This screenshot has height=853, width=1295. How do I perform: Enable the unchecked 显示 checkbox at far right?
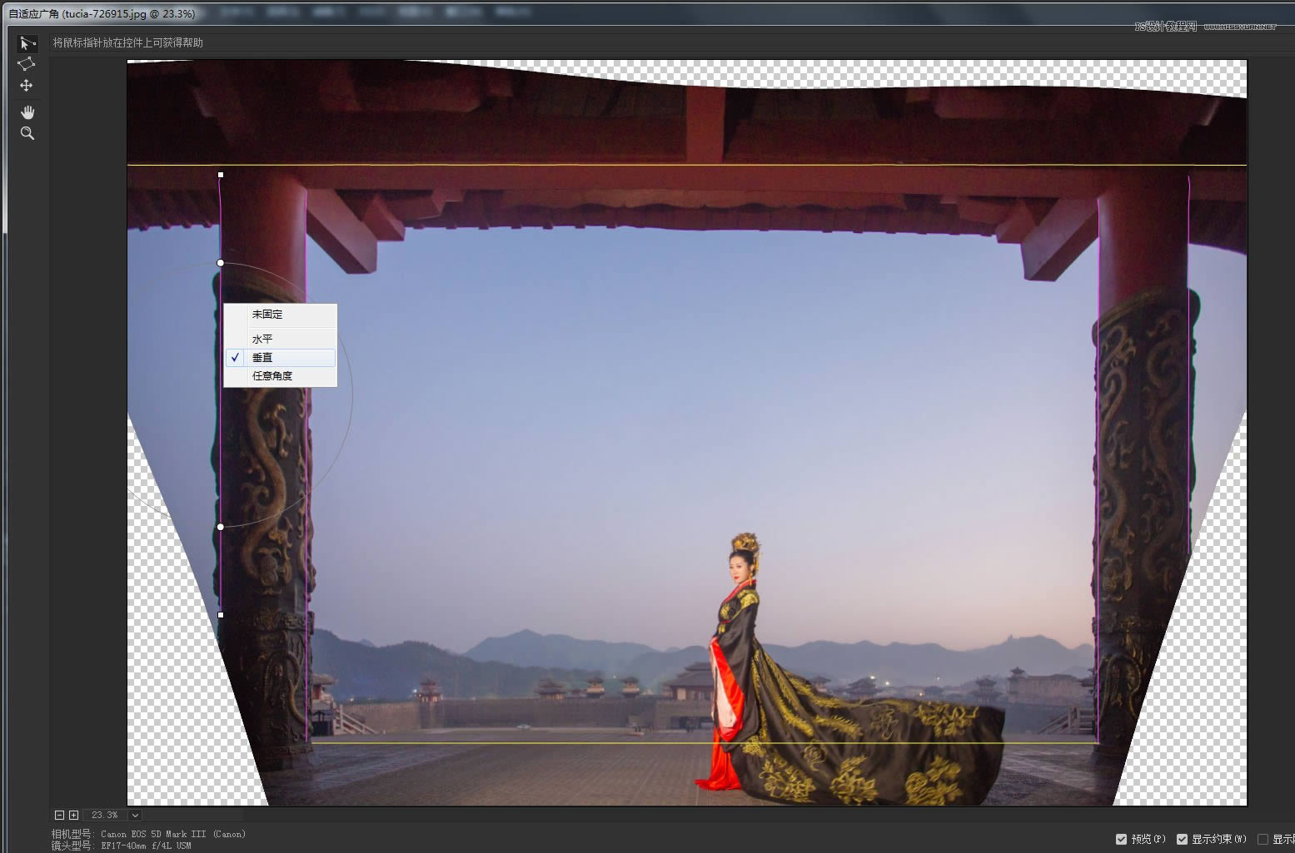pos(1263,839)
